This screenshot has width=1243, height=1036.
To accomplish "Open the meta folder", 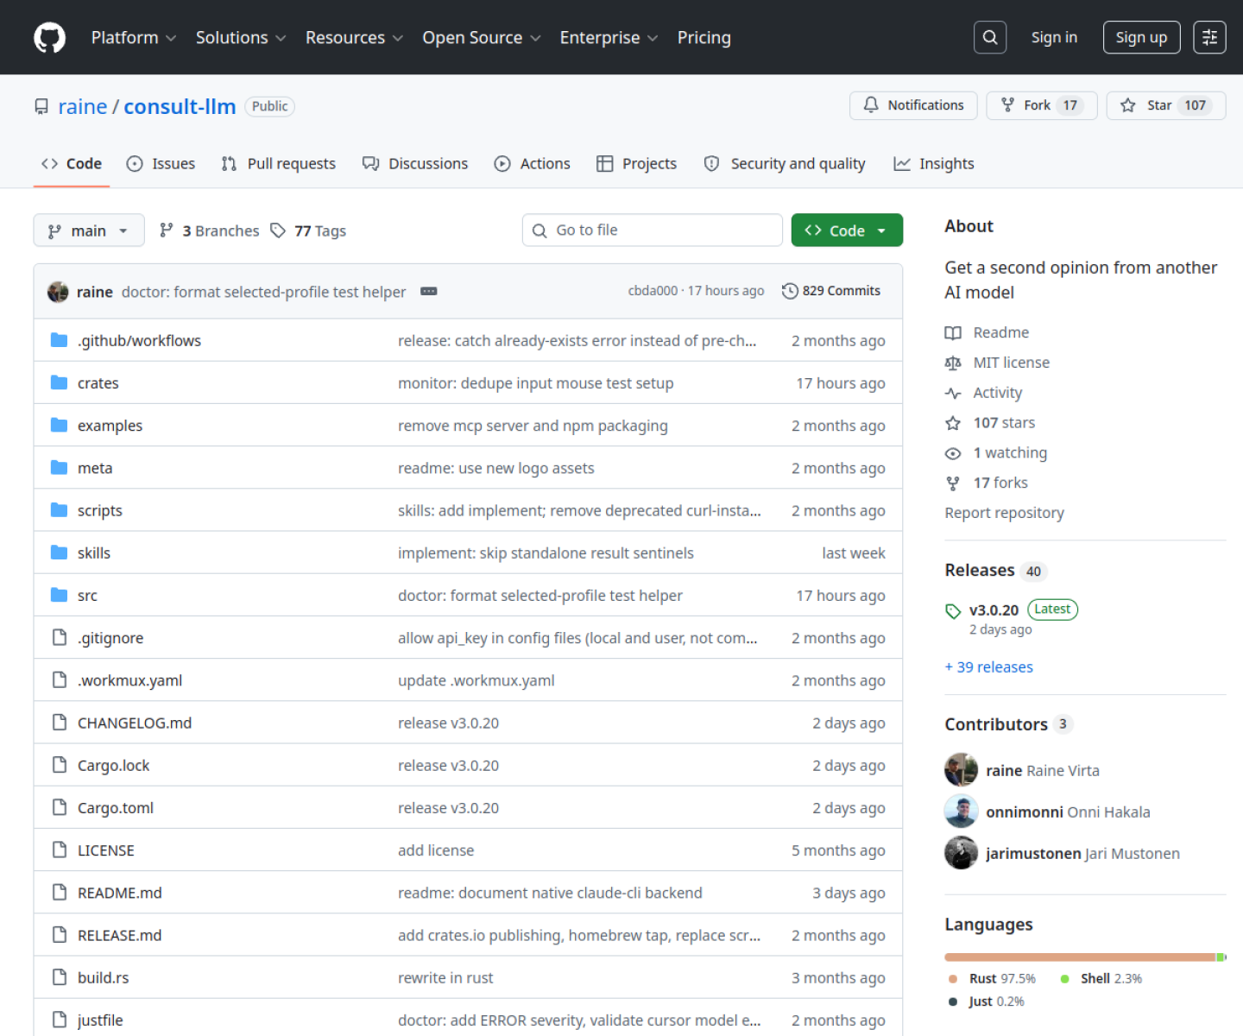I will click(95, 468).
